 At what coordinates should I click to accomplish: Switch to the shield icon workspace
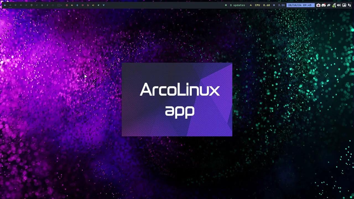[32, 5]
